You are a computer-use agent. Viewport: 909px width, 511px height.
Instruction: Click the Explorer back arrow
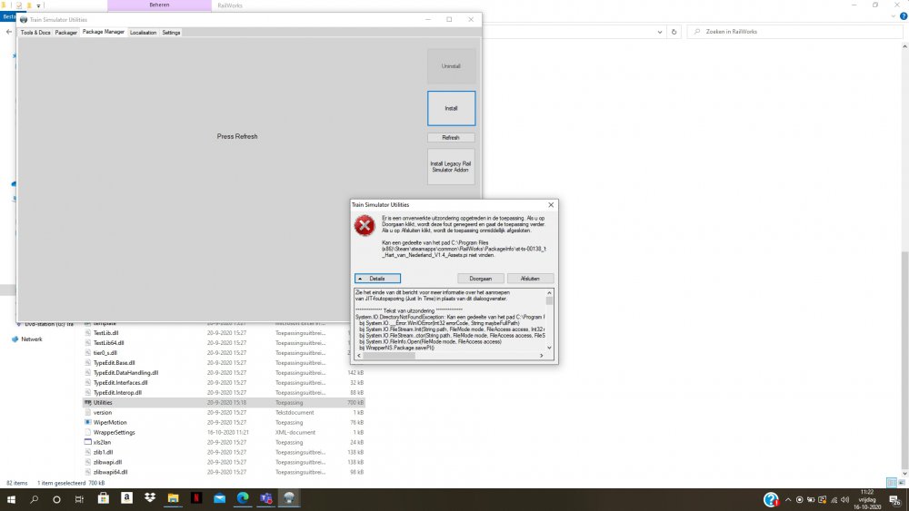tap(9, 32)
